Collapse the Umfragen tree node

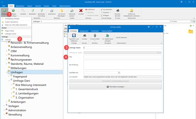6,72
